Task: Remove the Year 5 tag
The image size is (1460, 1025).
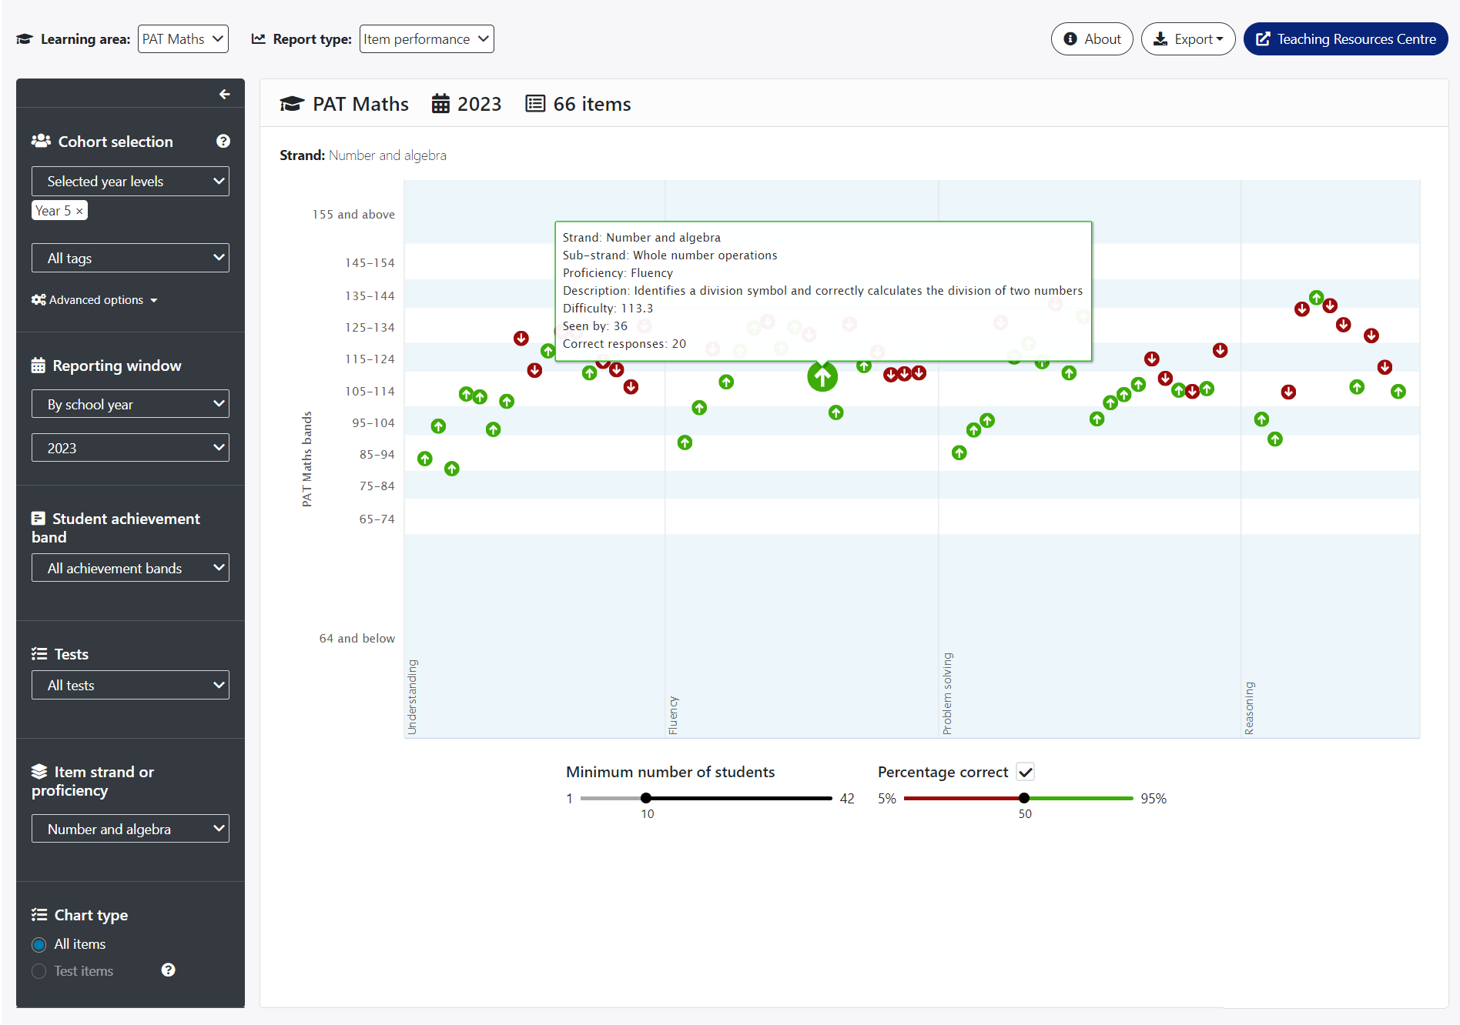Action: click(x=79, y=211)
